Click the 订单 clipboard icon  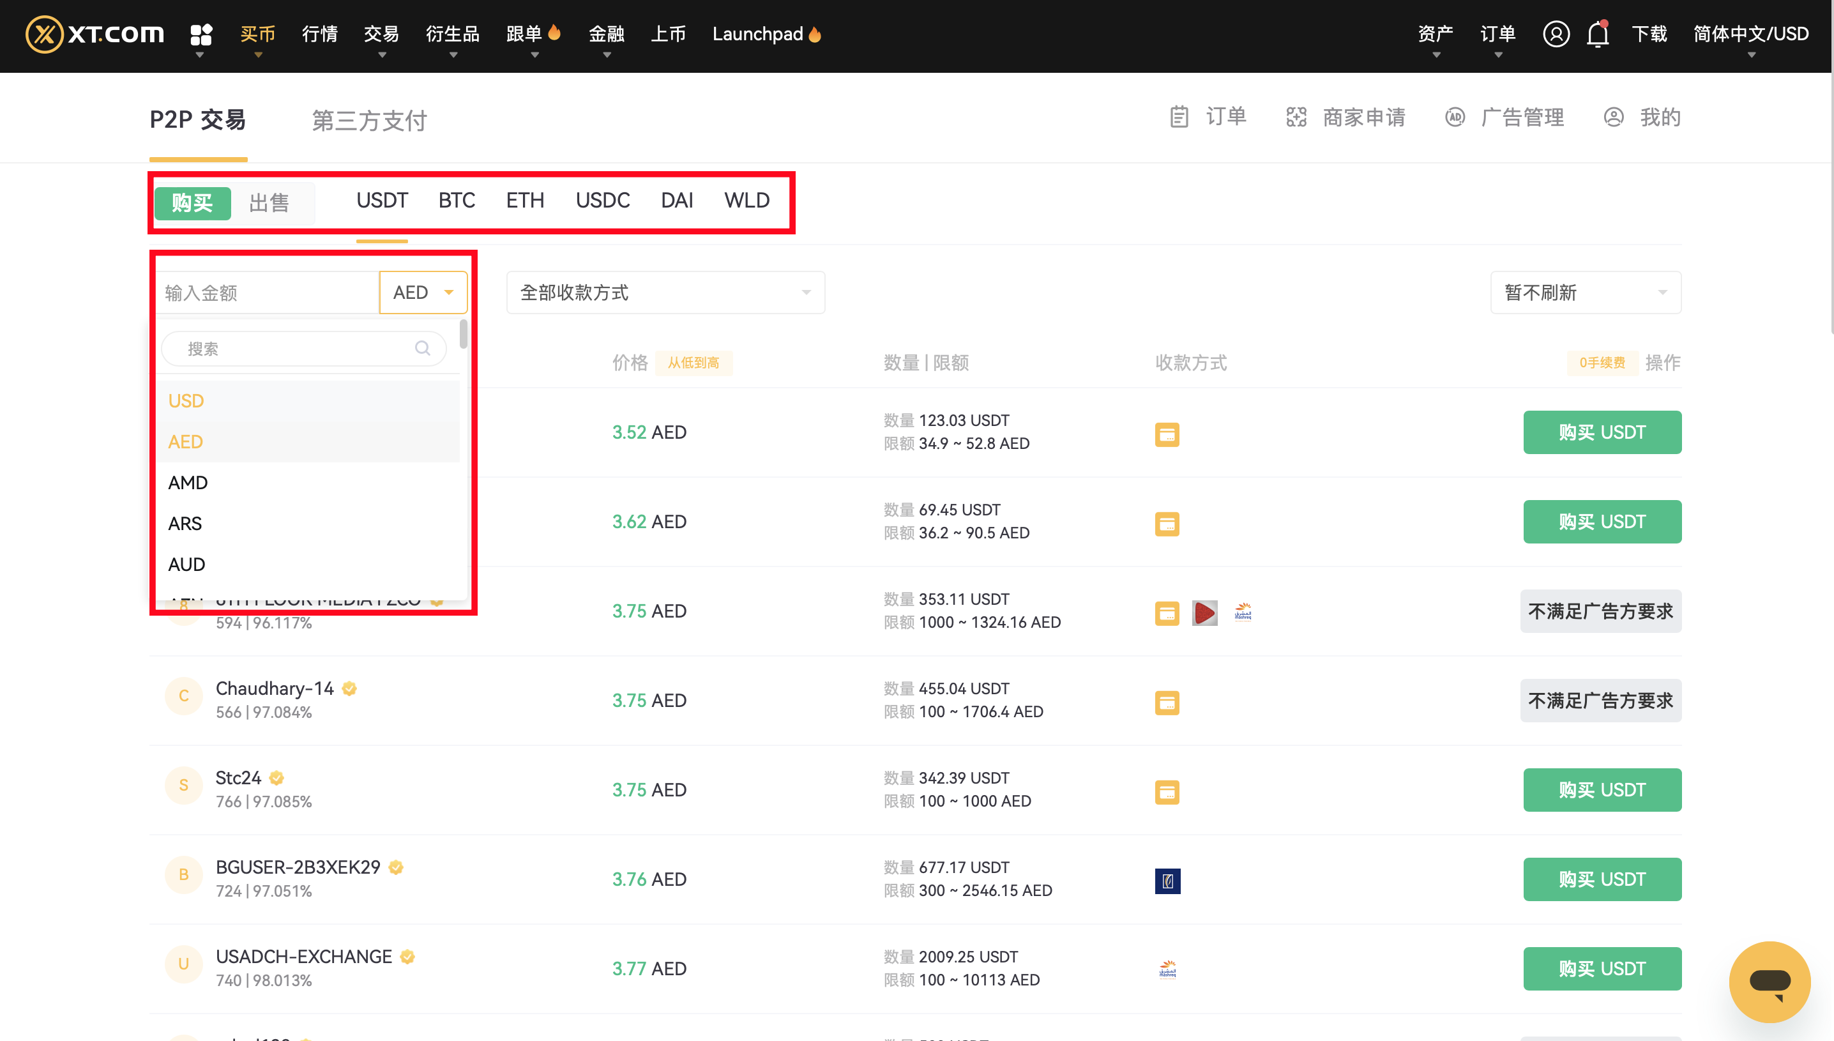[1179, 116]
